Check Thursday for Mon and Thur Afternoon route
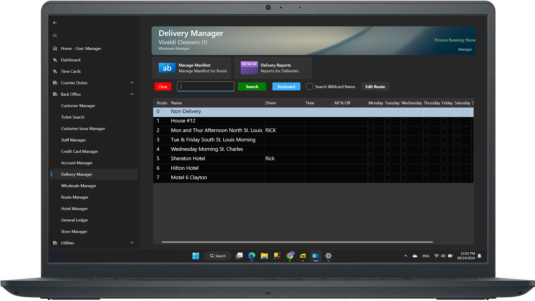Viewport: 535px width, 301px height. [x=426, y=131]
